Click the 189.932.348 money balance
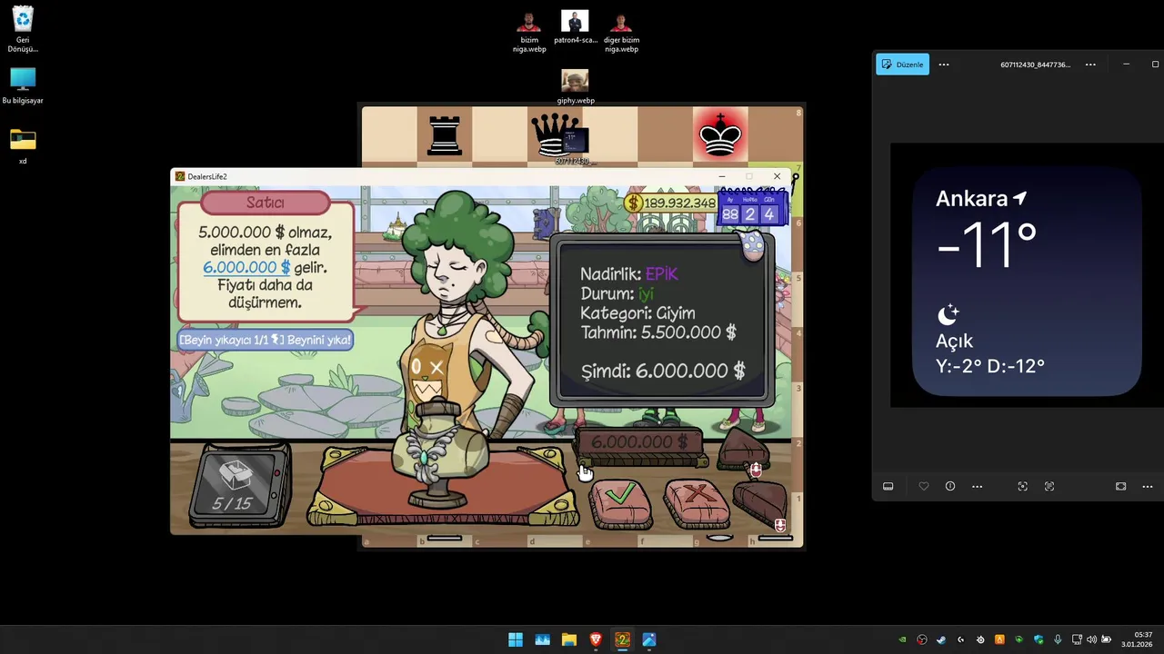 [x=679, y=203]
